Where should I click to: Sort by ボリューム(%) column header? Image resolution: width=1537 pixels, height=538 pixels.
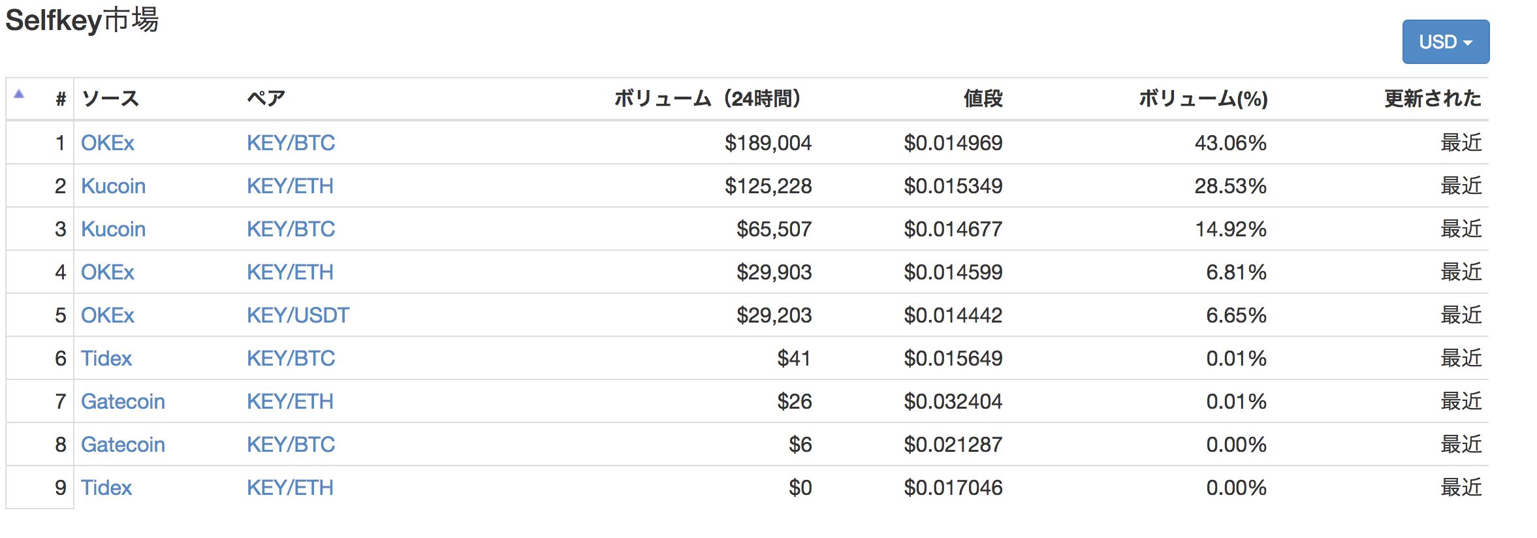(x=1203, y=99)
